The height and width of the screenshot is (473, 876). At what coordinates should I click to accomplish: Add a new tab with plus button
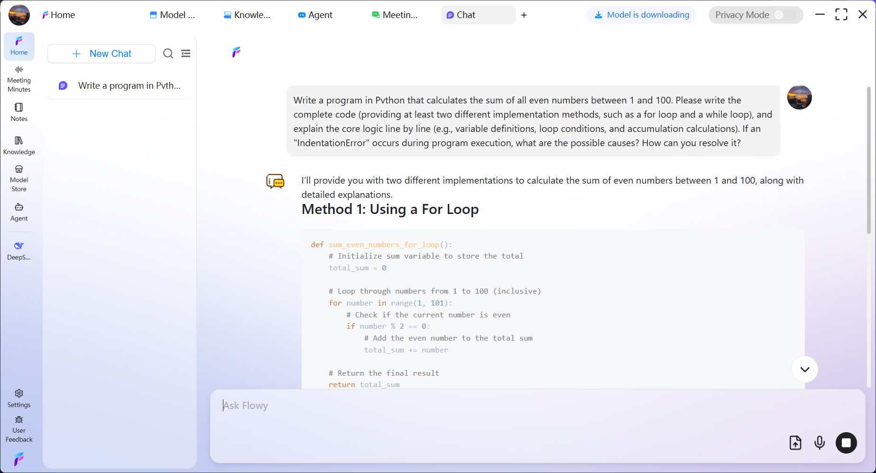524,15
